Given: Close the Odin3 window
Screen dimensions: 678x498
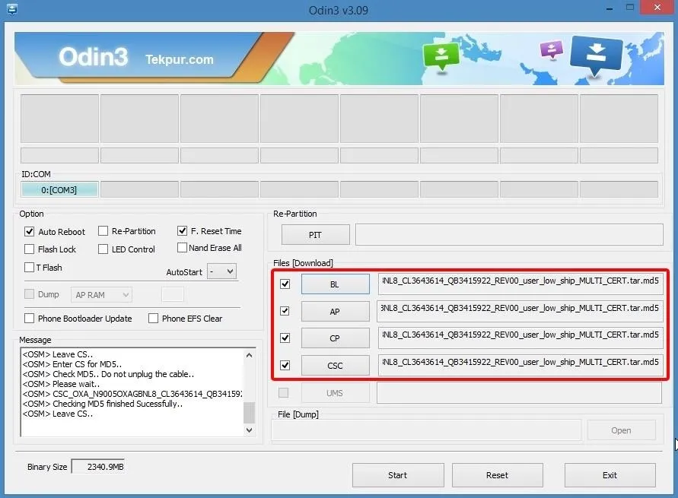Looking at the screenshot, I should [x=657, y=8].
